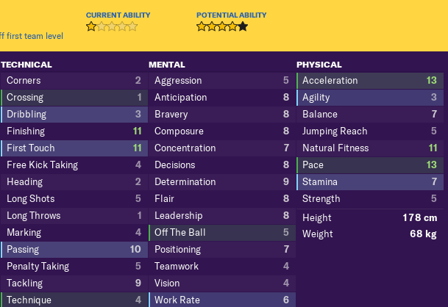The width and height of the screenshot is (448, 307).
Task: Select the Passing attribute row
Action: [74, 250]
